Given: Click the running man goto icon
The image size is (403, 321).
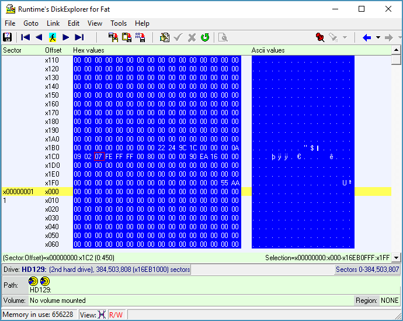Looking at the screenshot, I should coord(53,37).
